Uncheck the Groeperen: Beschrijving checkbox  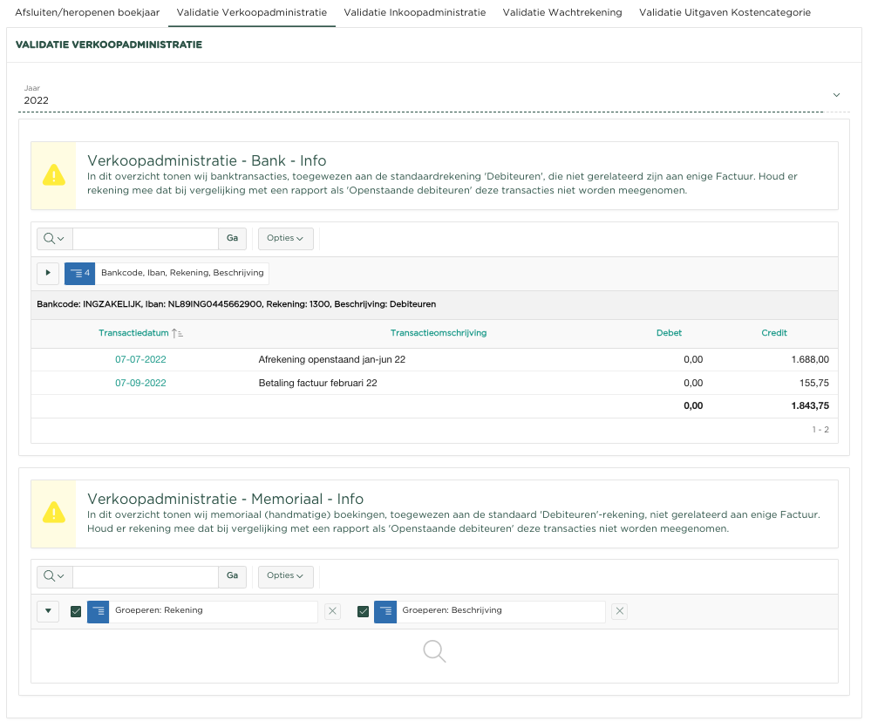(x=363, y=611)
